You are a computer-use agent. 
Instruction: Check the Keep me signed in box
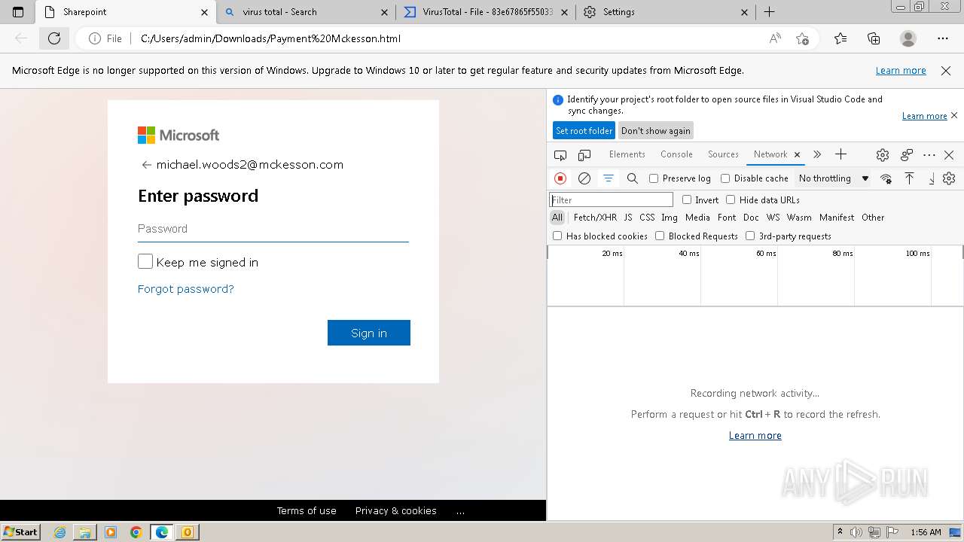point(145,262)
